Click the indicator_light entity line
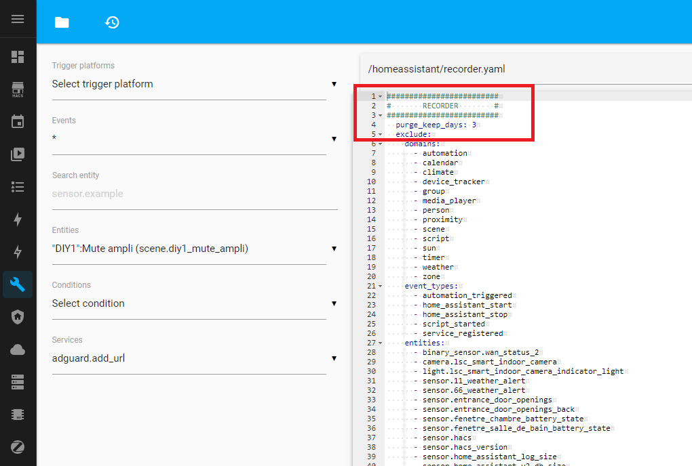The width and height of the screenshot is (692, 466). click(524, 371)
